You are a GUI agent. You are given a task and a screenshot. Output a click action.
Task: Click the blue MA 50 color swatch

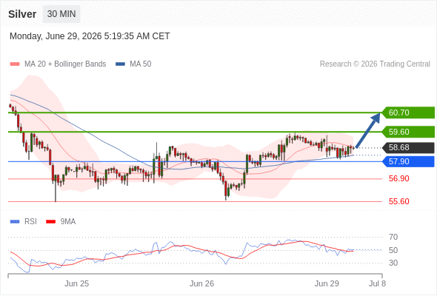tap(121, 64)
